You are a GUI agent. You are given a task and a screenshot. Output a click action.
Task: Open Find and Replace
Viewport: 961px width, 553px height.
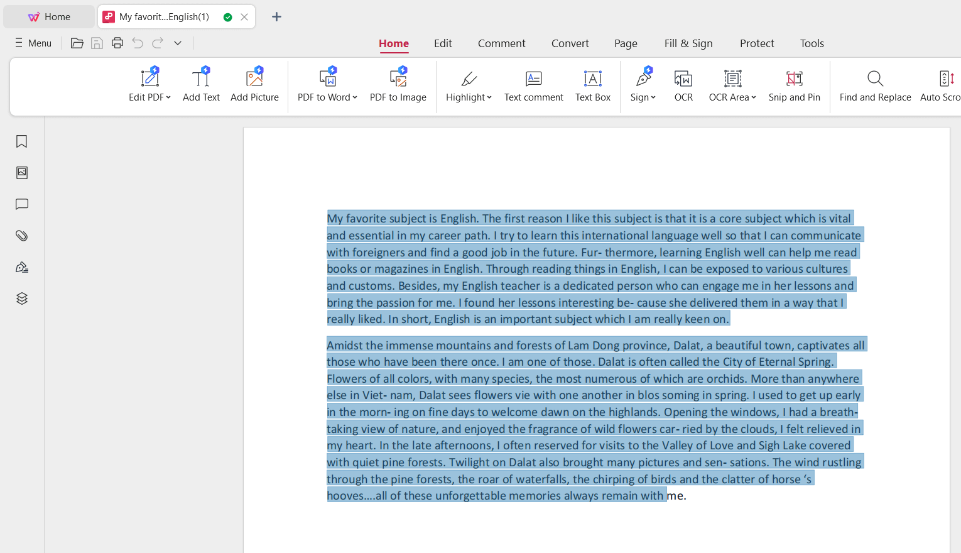coord(875,85)
